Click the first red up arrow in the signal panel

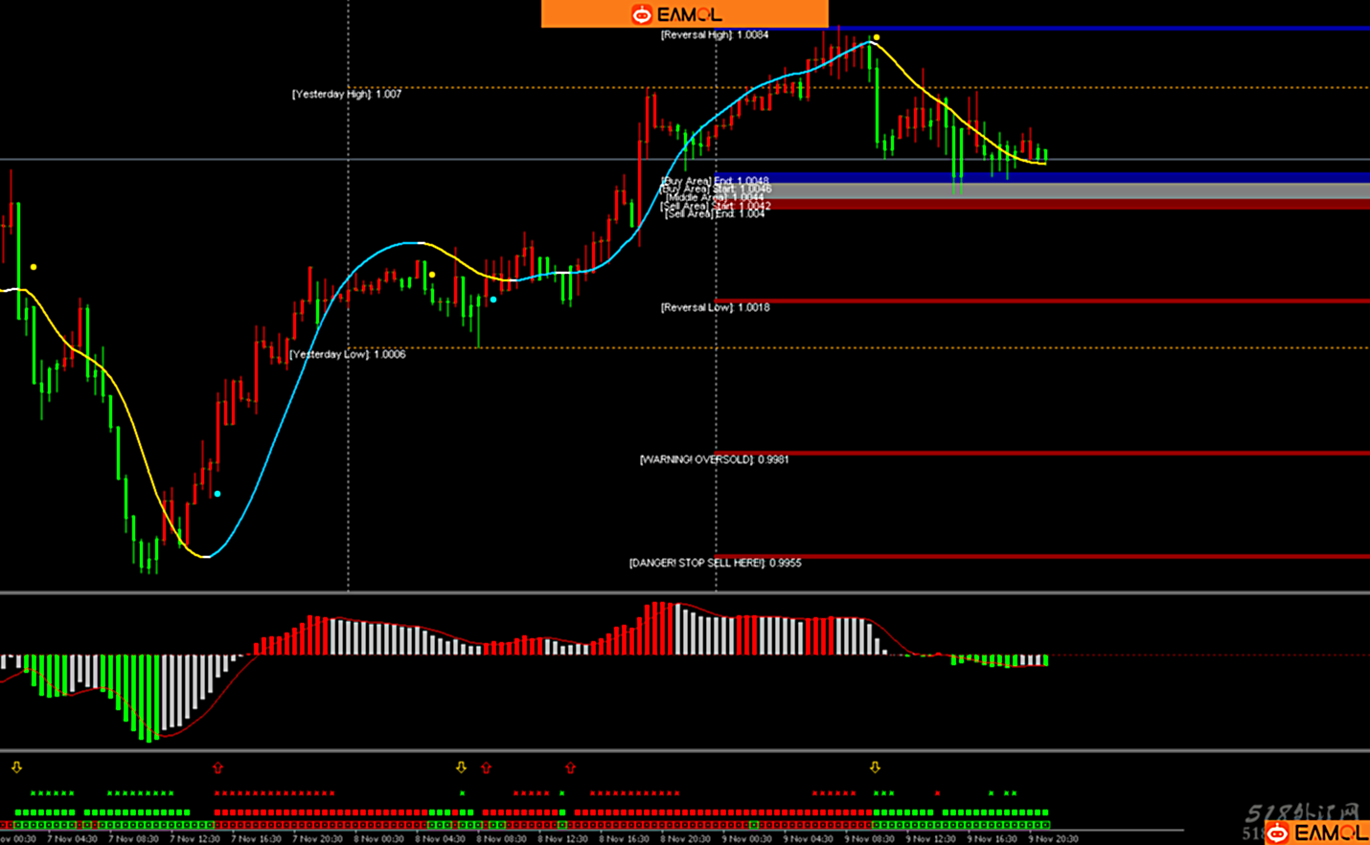[x=217, y=767]
